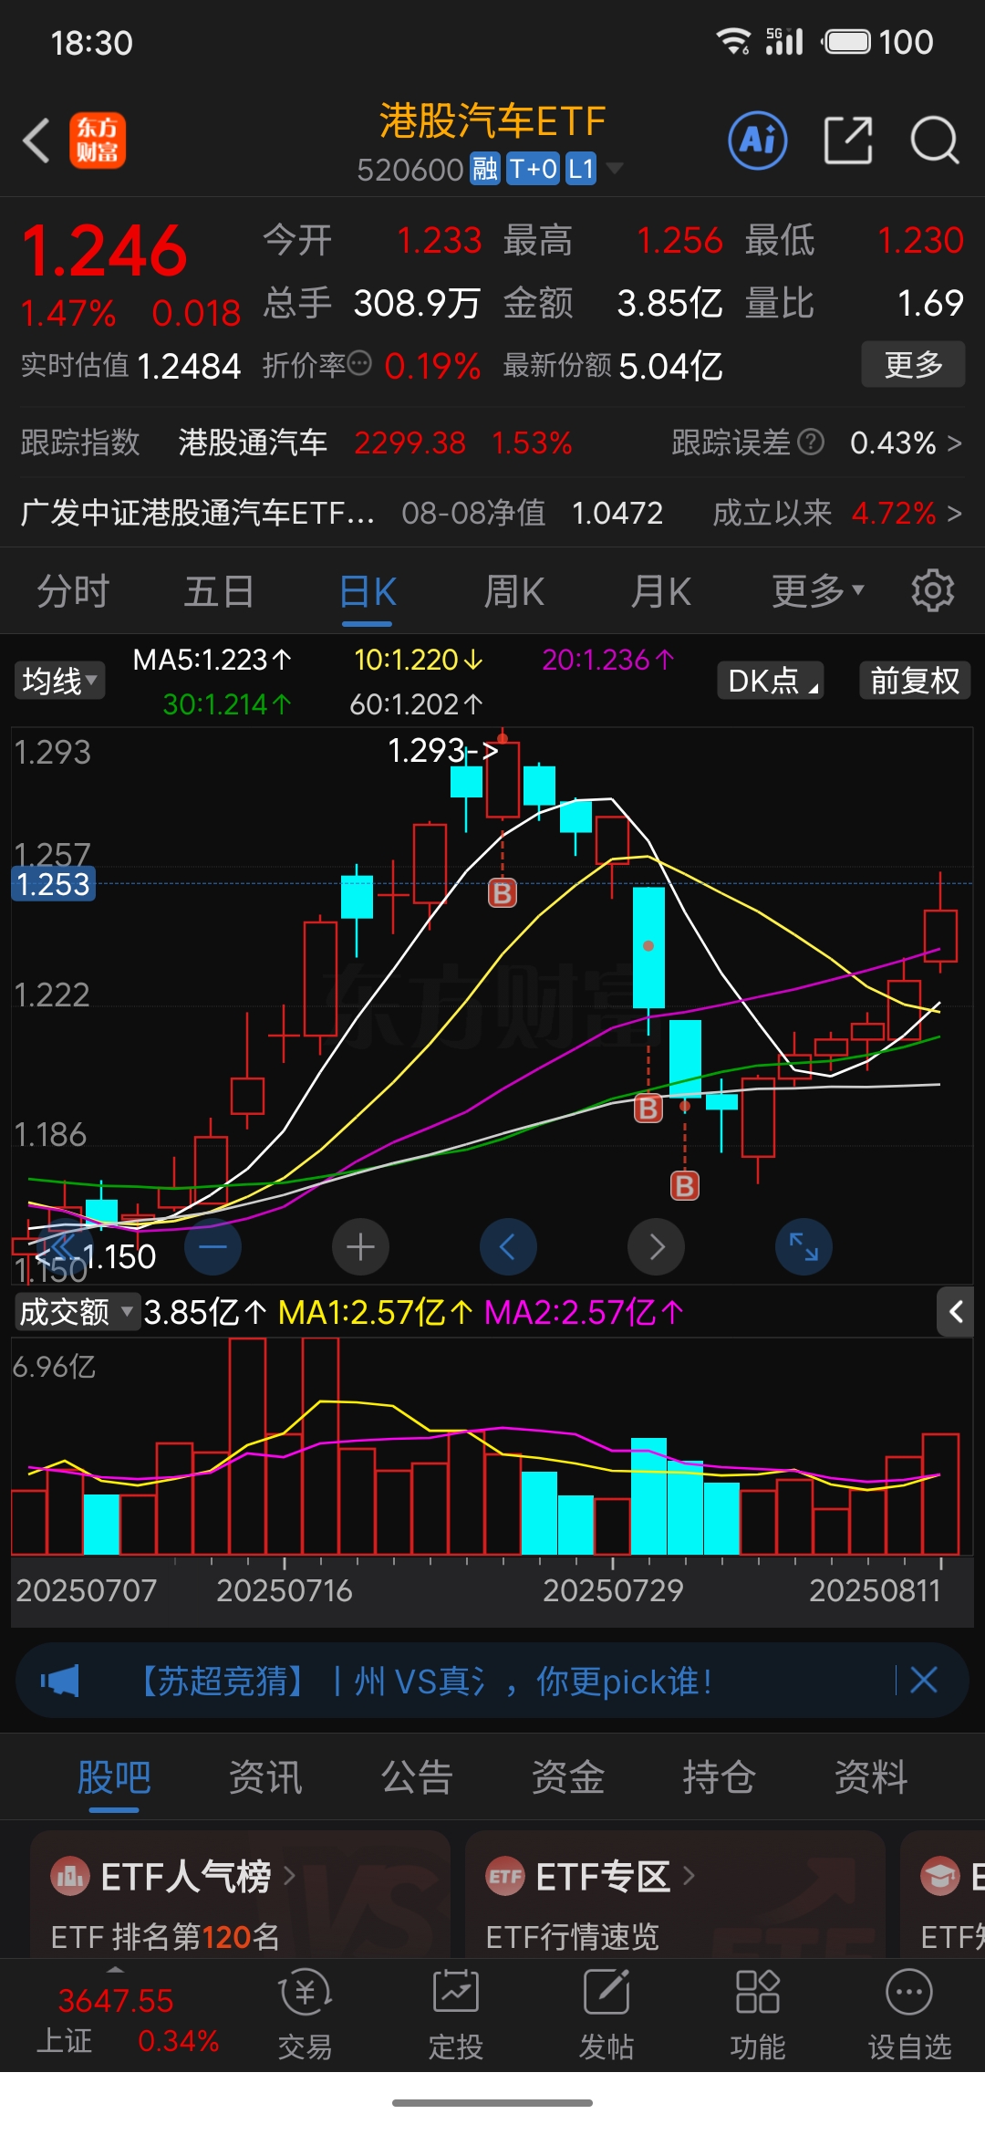Expand 跟踪误差 0.43% details
985x2135 pixels.
[x=954, y=443]
